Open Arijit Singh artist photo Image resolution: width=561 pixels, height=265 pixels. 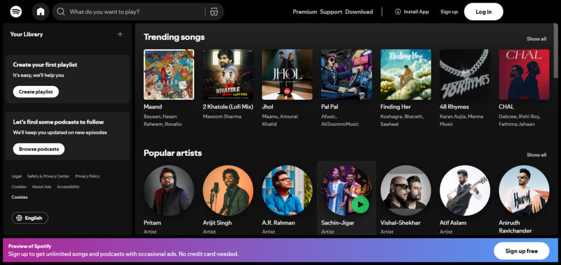(x=228, y=190)
